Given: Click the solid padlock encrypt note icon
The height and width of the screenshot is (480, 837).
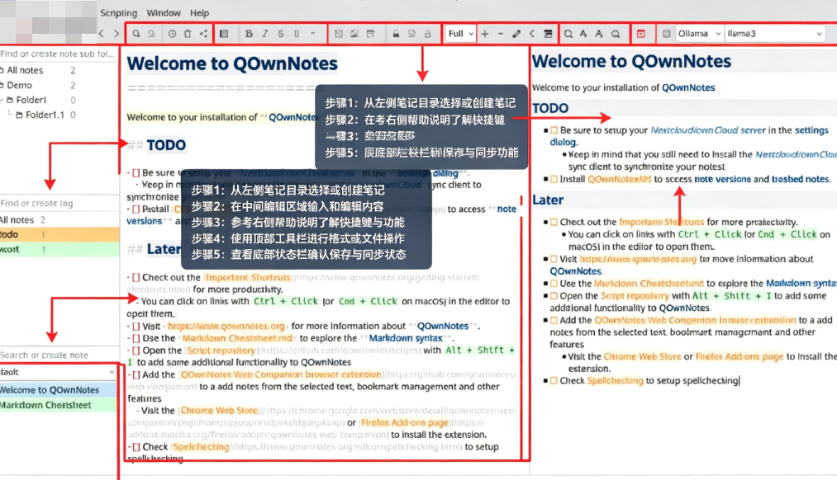Looking at the screenshot, I should coord(396,34).
